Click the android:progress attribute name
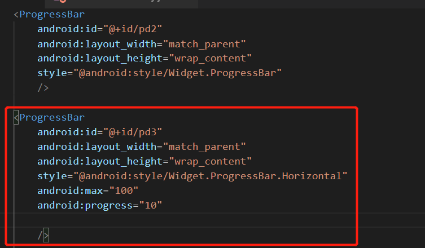The height and width of the screenshot is (248, 425). [x=85, y=206]
